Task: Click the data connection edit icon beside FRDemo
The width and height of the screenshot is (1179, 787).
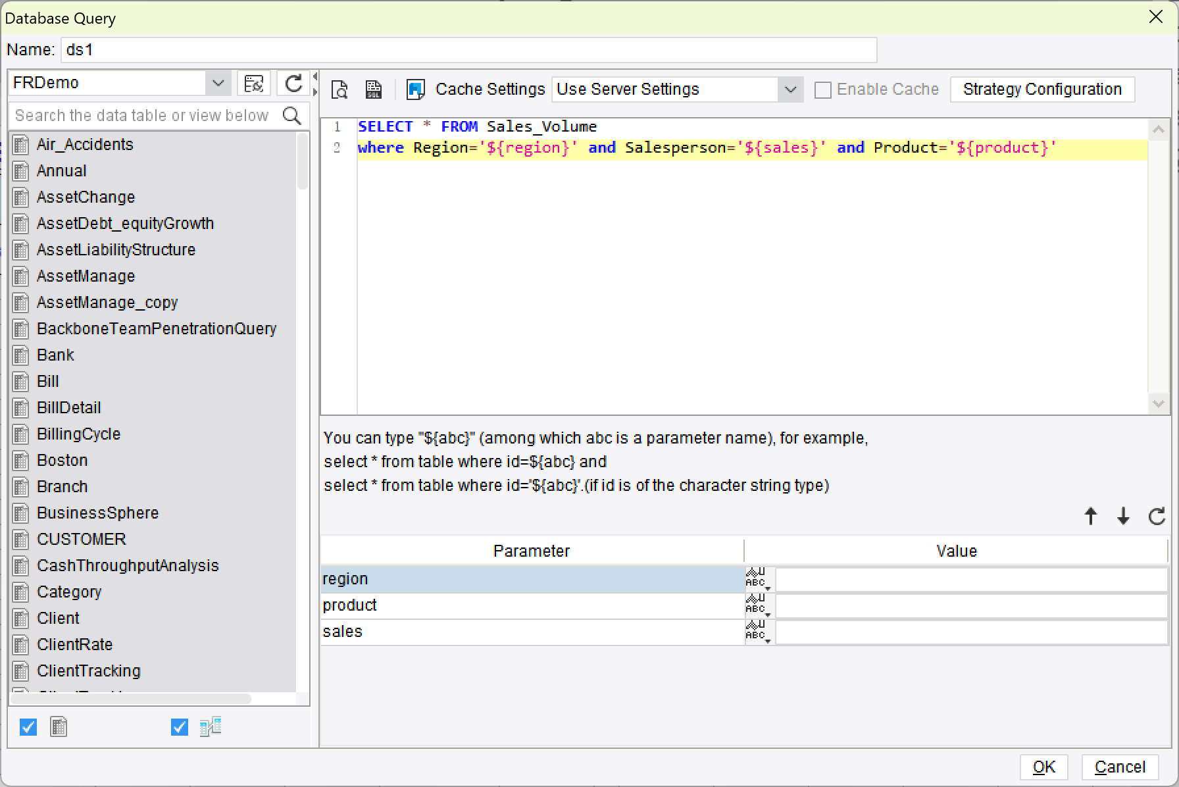Action: [x=253, y=84]
